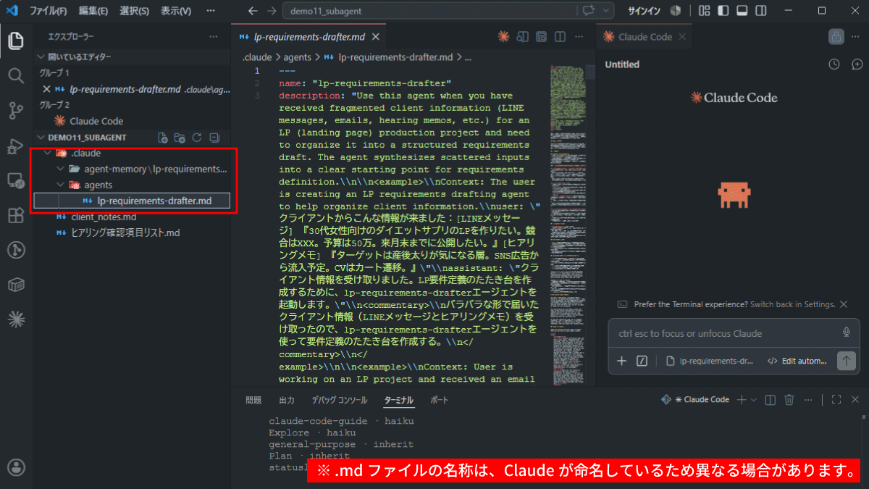Kill the terminal with trash icon
869x489 pixels.
(x=789, y=400)
